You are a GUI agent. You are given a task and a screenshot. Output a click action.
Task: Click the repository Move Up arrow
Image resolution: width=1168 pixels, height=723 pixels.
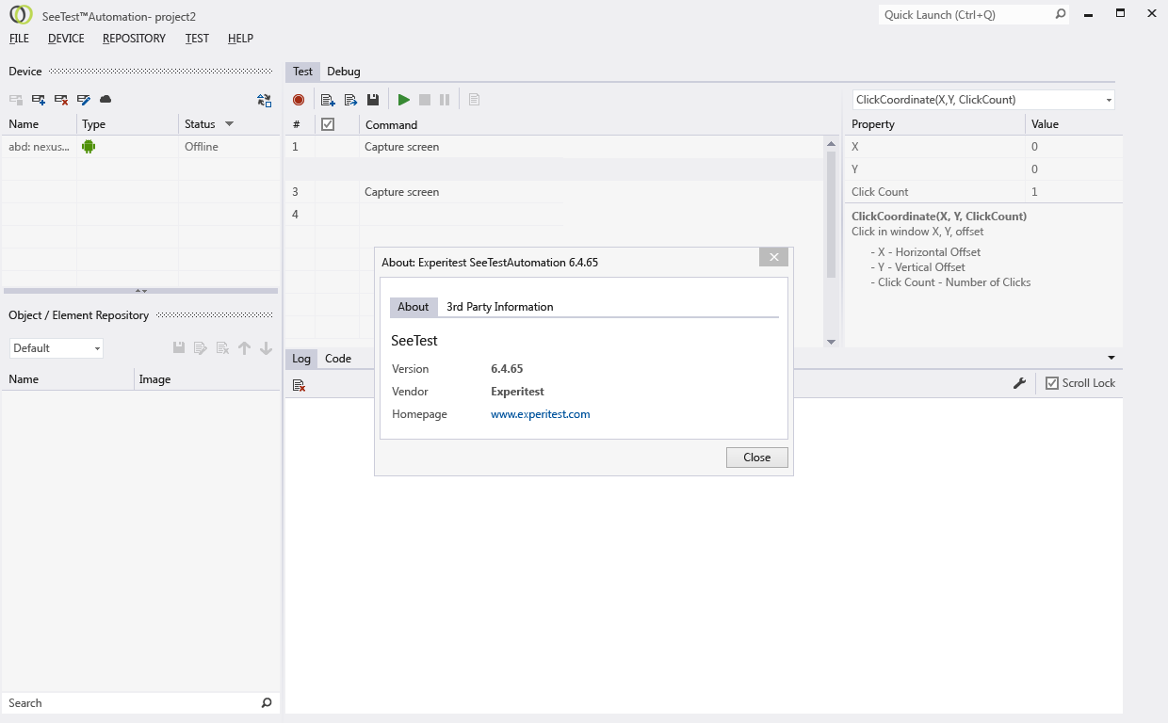coord(244,348)
